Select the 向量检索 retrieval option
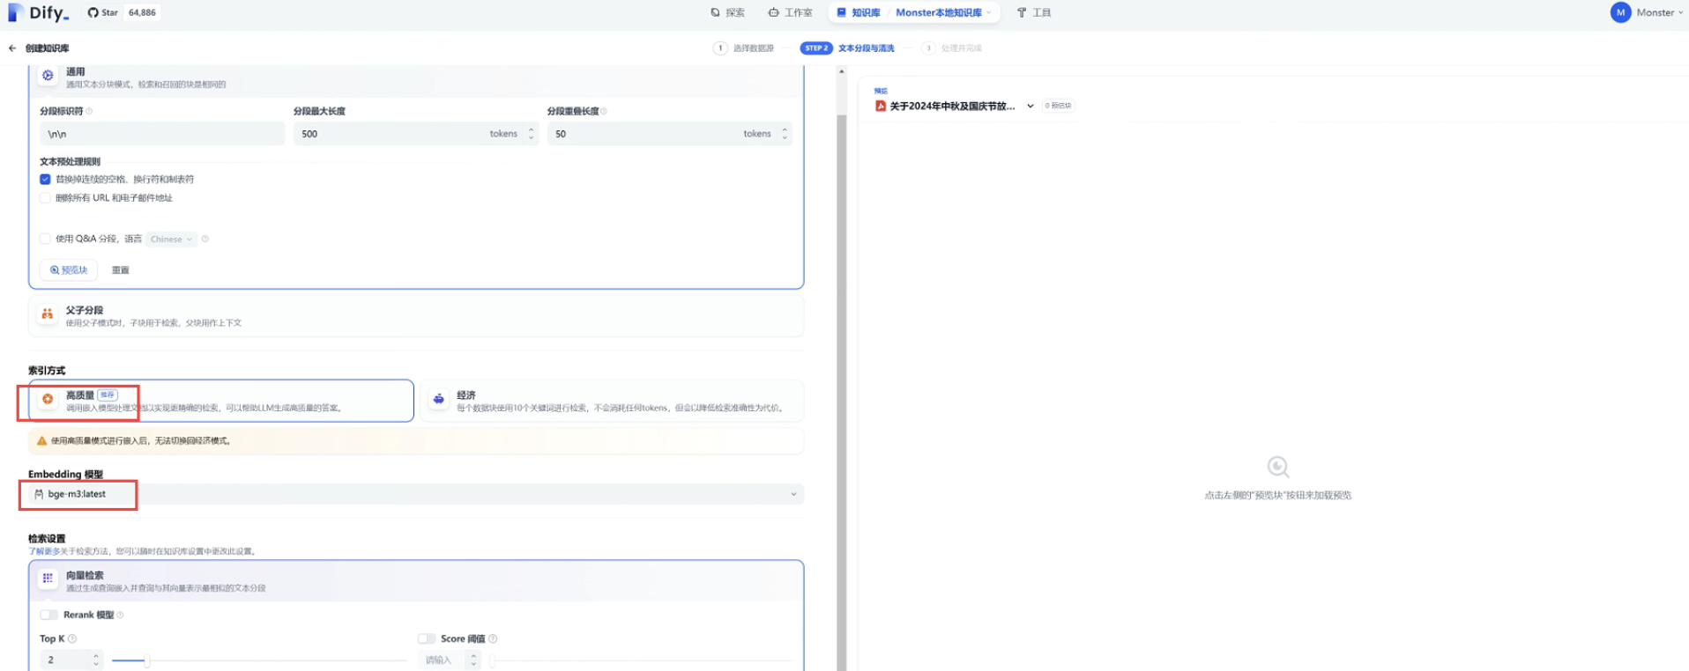 [x=416, y=581]
